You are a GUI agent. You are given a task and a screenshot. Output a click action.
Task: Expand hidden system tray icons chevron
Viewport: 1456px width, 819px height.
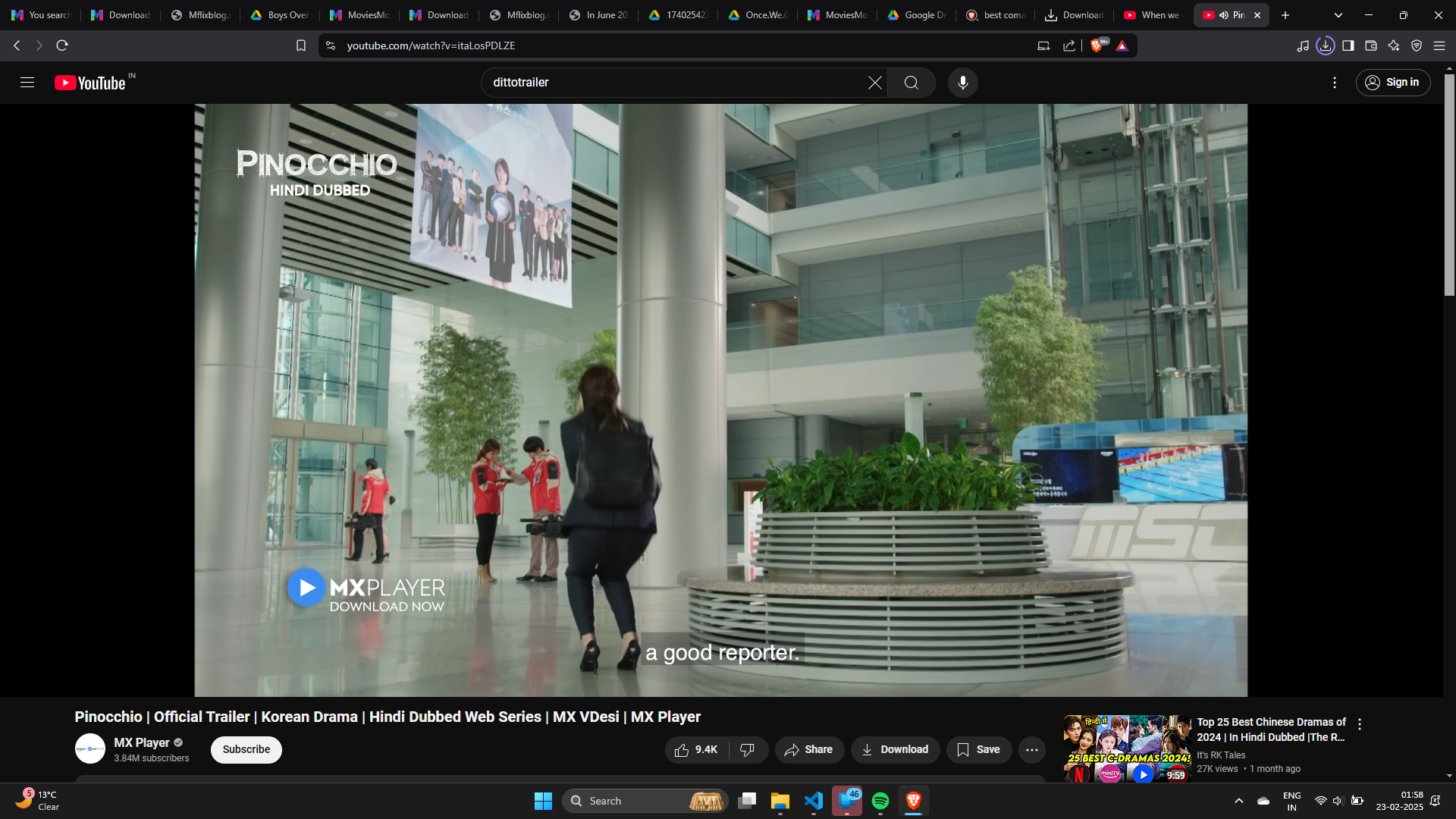pos(1239,801)
